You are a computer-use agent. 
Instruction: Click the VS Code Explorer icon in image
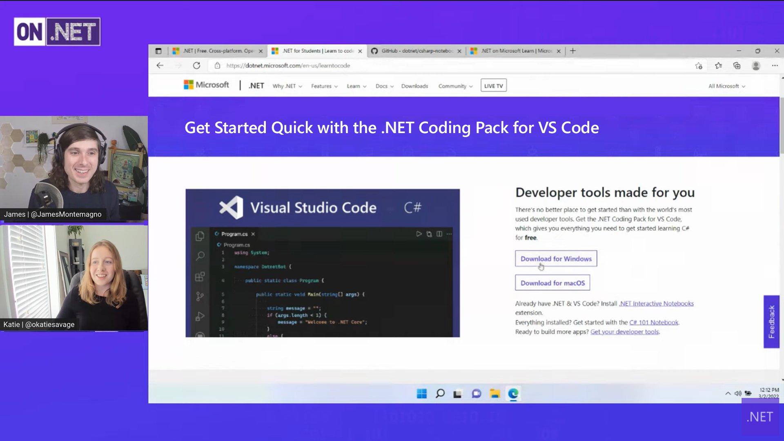200,236
